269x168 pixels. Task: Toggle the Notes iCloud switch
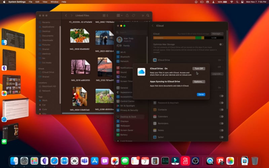(221, 130)
